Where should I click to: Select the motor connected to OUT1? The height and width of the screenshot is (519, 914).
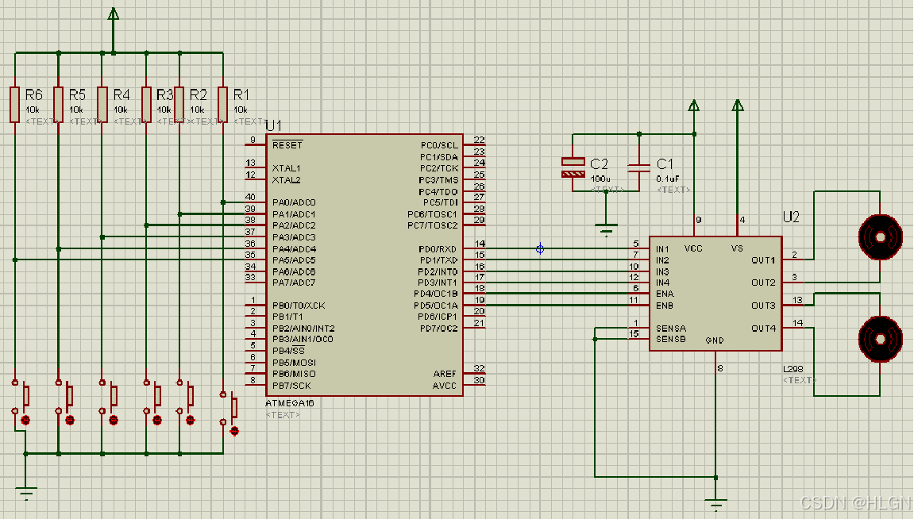tap(879, 236)
